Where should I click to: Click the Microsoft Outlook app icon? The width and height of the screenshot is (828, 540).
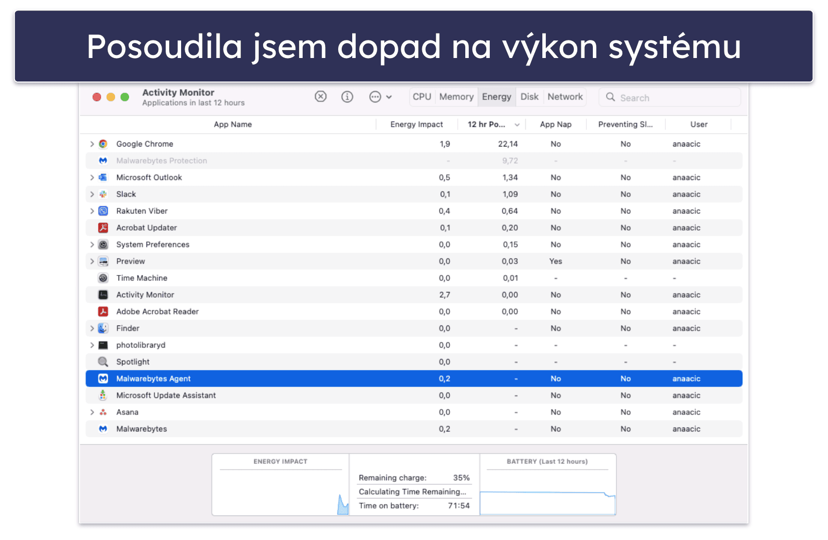pyautogui.click(x=103, y=177)
